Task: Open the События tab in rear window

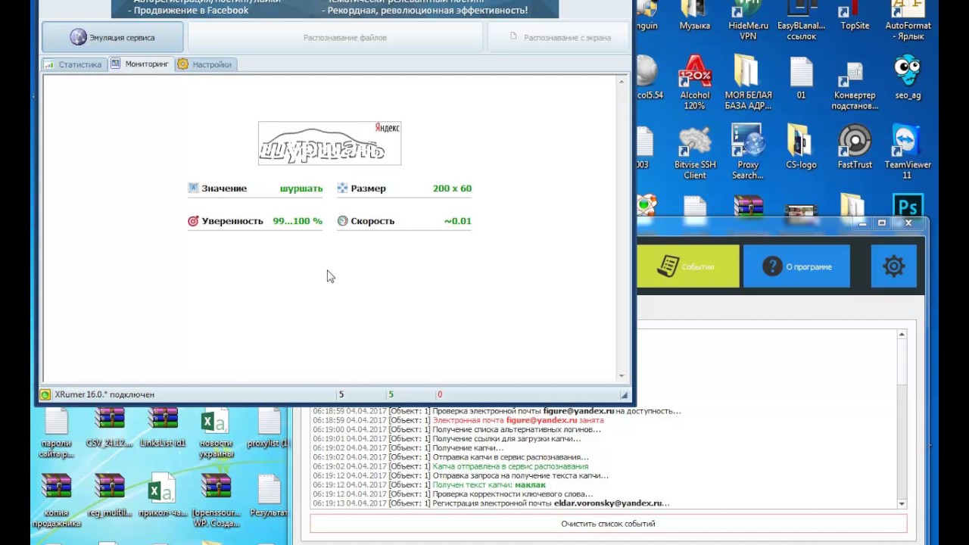Action: pos(687,266)
